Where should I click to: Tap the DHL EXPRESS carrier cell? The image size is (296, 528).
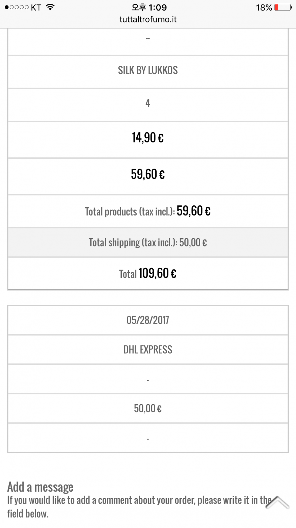tap(148, 350)
